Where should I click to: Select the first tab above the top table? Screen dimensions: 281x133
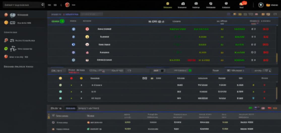click(x=56, y=14)
